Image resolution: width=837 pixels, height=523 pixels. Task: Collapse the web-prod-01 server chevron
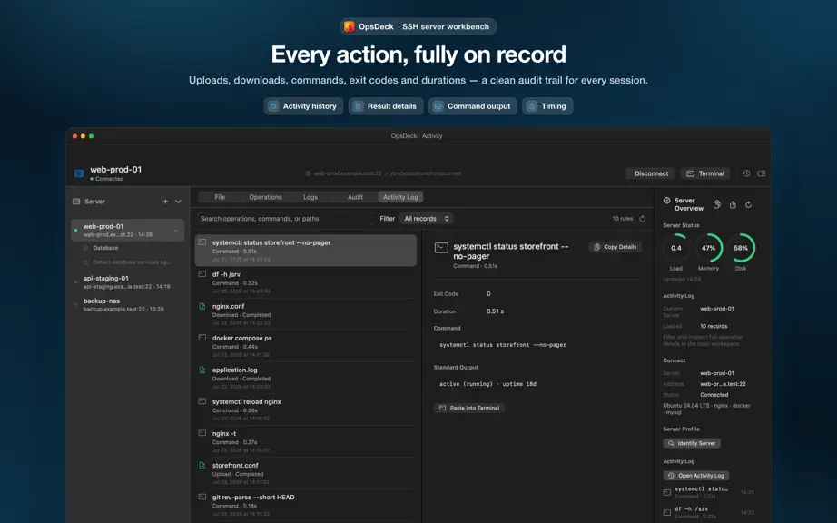pos(176,230)
